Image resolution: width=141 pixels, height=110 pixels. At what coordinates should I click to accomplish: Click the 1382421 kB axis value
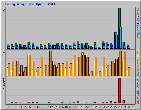pyautogui.click(x=4, y=83)
